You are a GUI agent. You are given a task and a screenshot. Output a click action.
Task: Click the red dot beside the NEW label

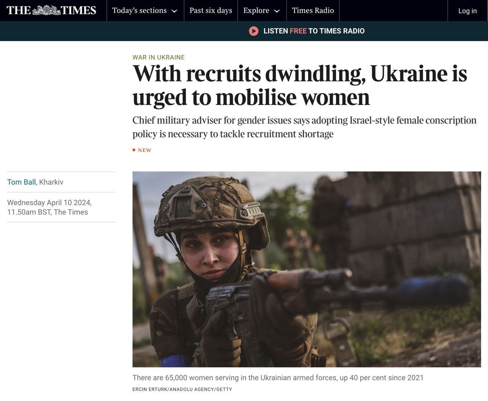tap(134, 150)
